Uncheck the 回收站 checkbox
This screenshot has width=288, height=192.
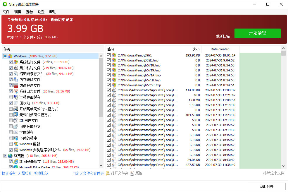(x=11, y=103)
